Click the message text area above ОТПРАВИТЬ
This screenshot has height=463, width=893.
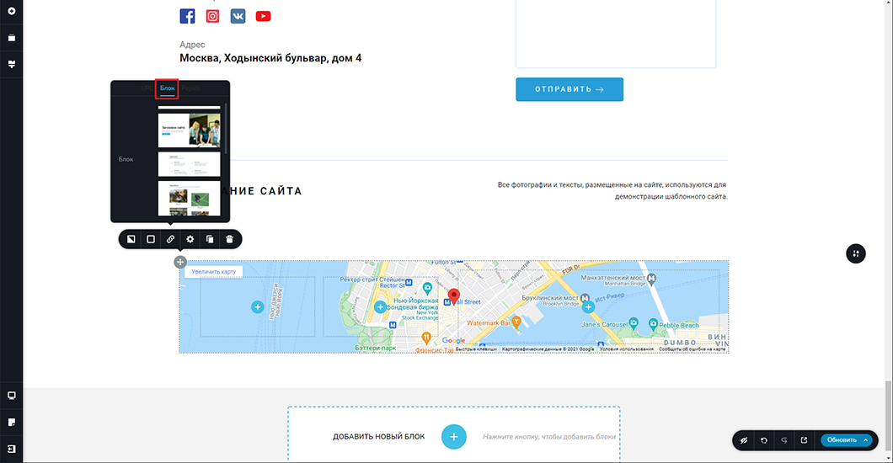pyautogui.click(x=616, y=33)
